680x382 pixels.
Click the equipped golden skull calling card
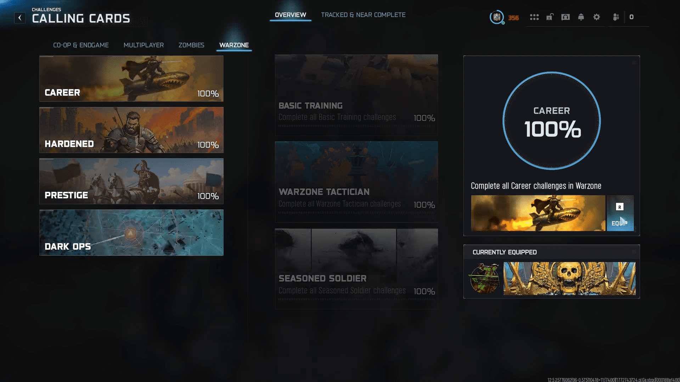point(569,279)
